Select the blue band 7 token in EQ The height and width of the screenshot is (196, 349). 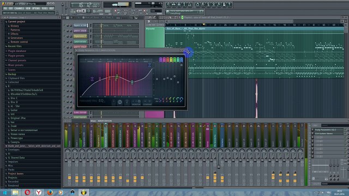point(182,59)
